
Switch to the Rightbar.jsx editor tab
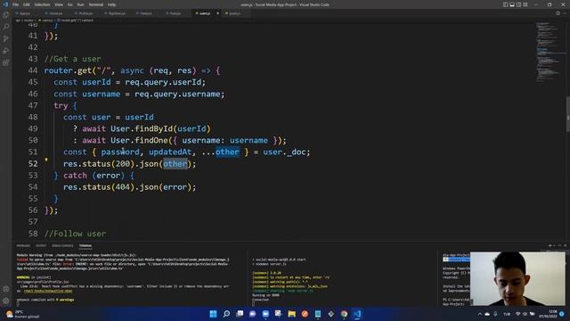click(116, 13)
